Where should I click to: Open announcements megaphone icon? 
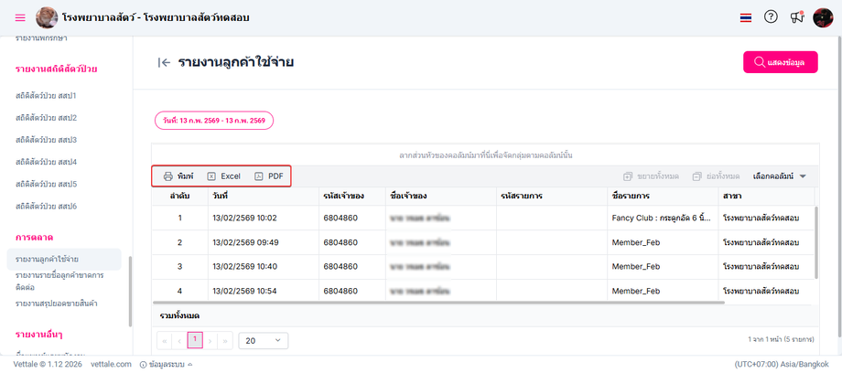(797, 17)
